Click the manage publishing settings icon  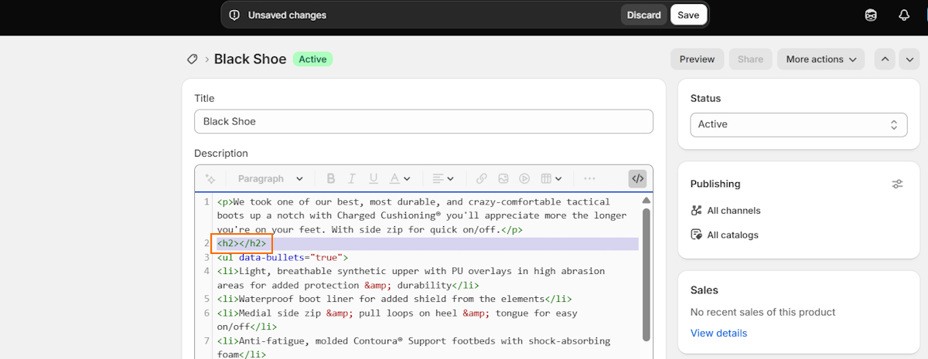[897, 184]
